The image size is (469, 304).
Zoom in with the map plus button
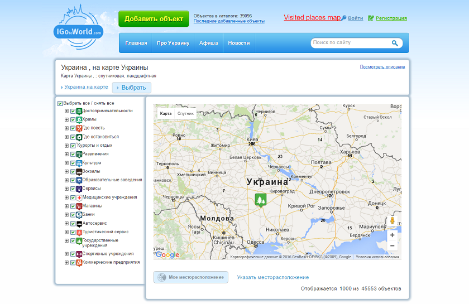point(392,235)
